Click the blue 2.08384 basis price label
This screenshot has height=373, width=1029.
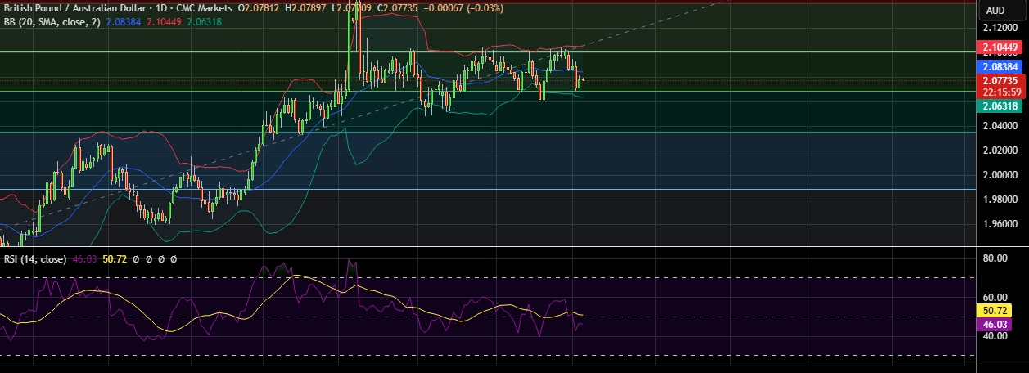coord(1001,65)
